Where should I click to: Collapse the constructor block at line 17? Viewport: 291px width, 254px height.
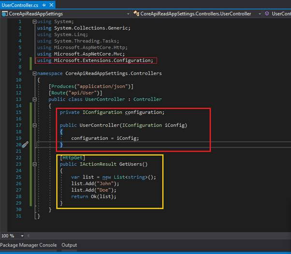(34, 125)
